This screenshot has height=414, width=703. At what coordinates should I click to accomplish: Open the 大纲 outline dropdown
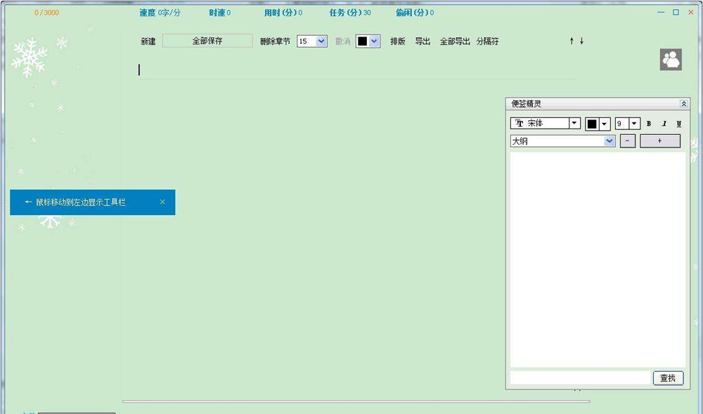[608, 141]
